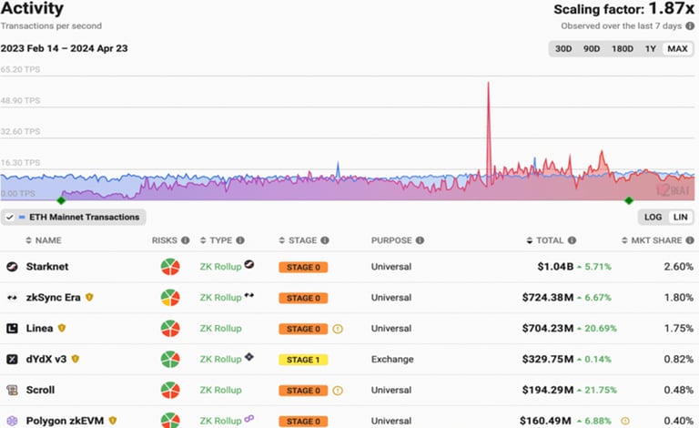Click the Starknet logo icon
699x428 pixels.
[x=12, y=267]
